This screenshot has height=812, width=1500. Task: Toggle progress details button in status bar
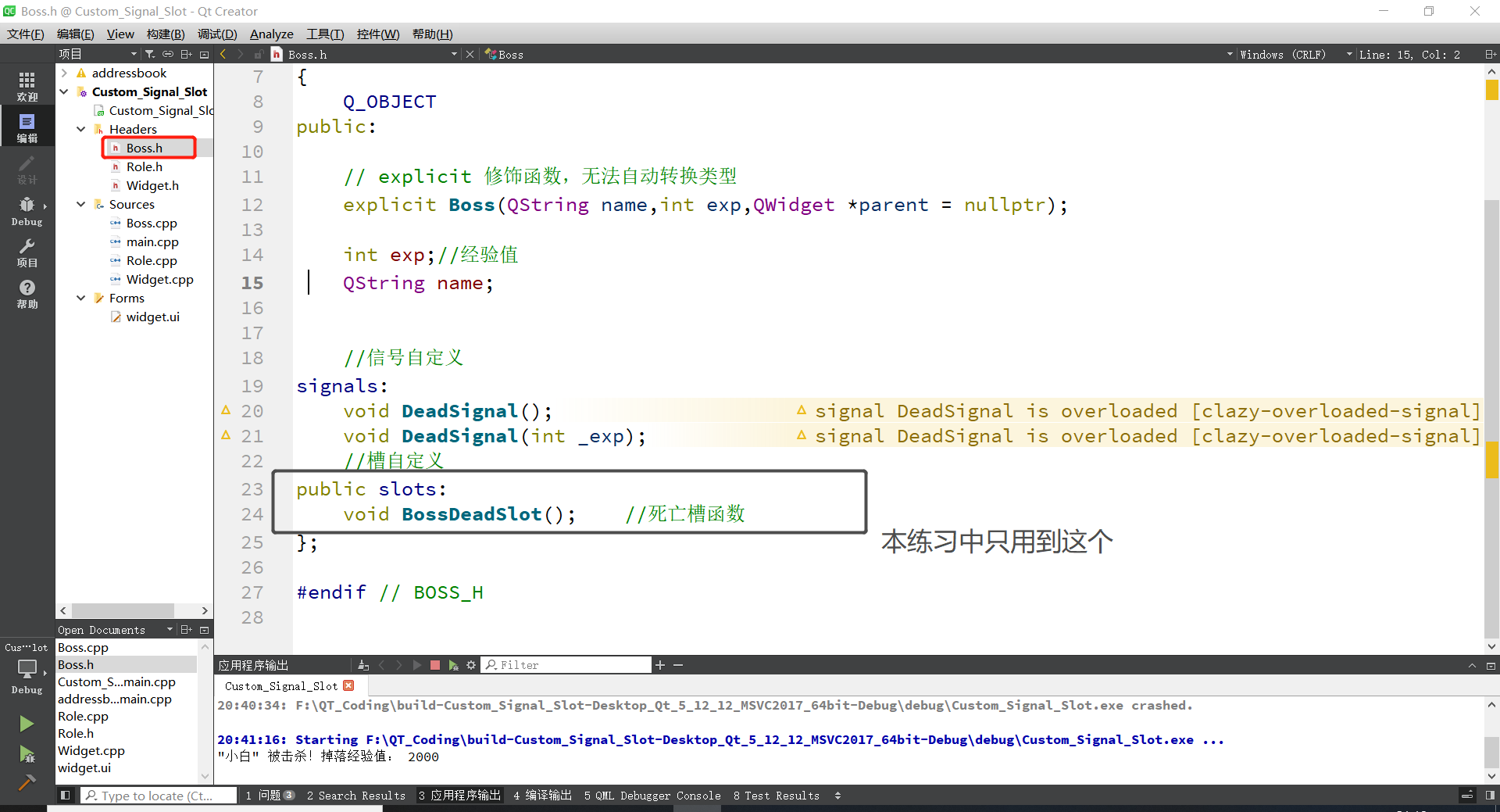tap(1467, 795)
